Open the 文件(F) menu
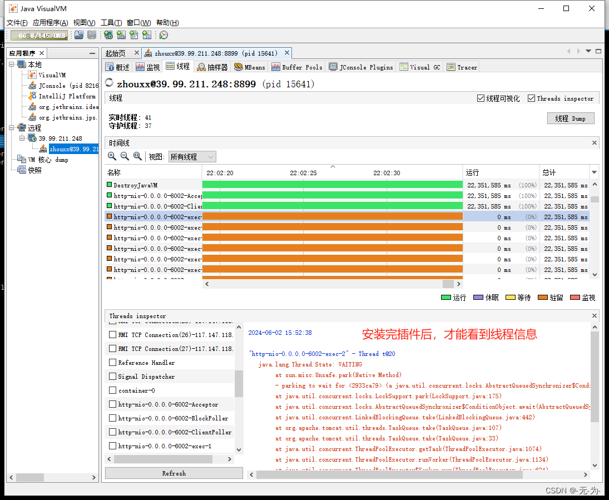This screenshot has width=609, height=500. [17, 23]
